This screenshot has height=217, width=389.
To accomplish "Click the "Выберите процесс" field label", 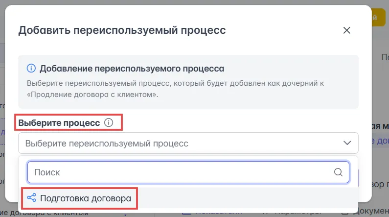I will pyautogui.click(x=59, y=122).
